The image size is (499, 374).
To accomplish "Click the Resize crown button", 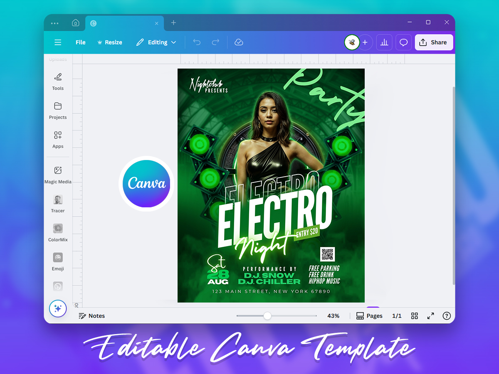I will click(110, 42).
